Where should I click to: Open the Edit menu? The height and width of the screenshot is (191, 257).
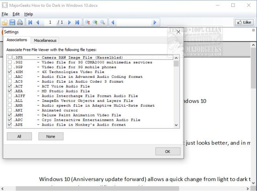[16, 14]
